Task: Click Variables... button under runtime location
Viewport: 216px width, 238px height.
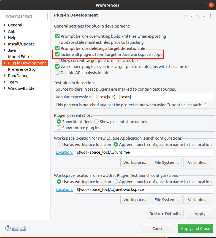Action: pyautogui.click(x=198, y=163)
